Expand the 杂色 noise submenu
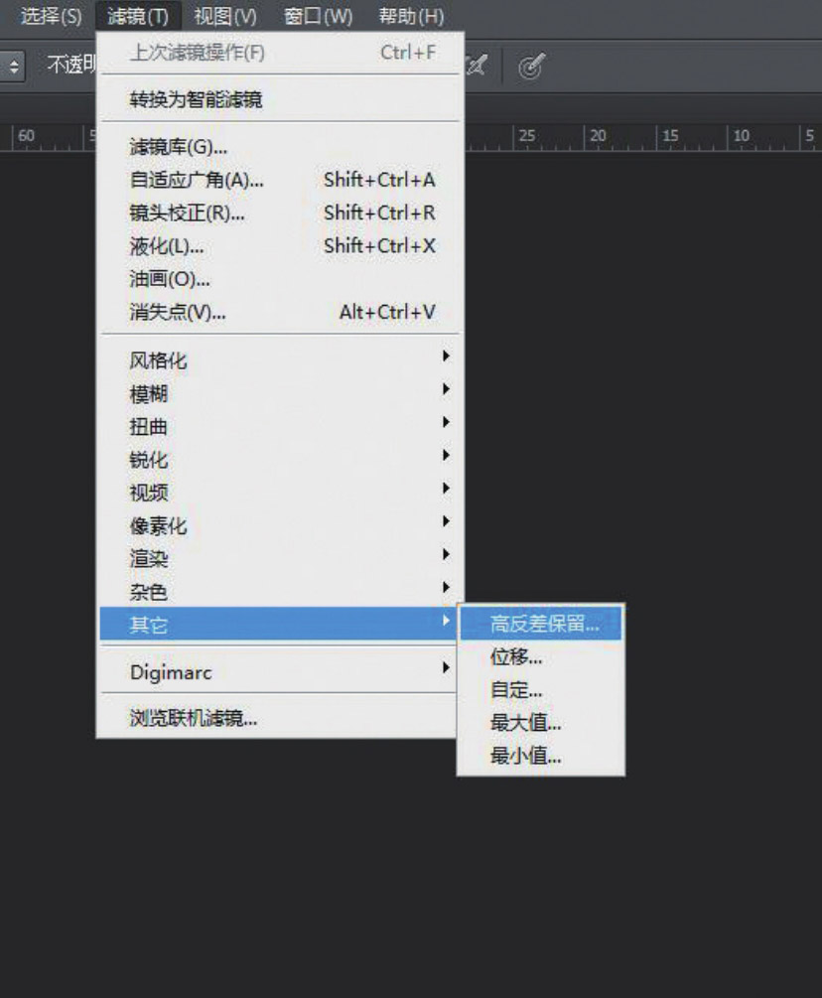 click(280, 592)
